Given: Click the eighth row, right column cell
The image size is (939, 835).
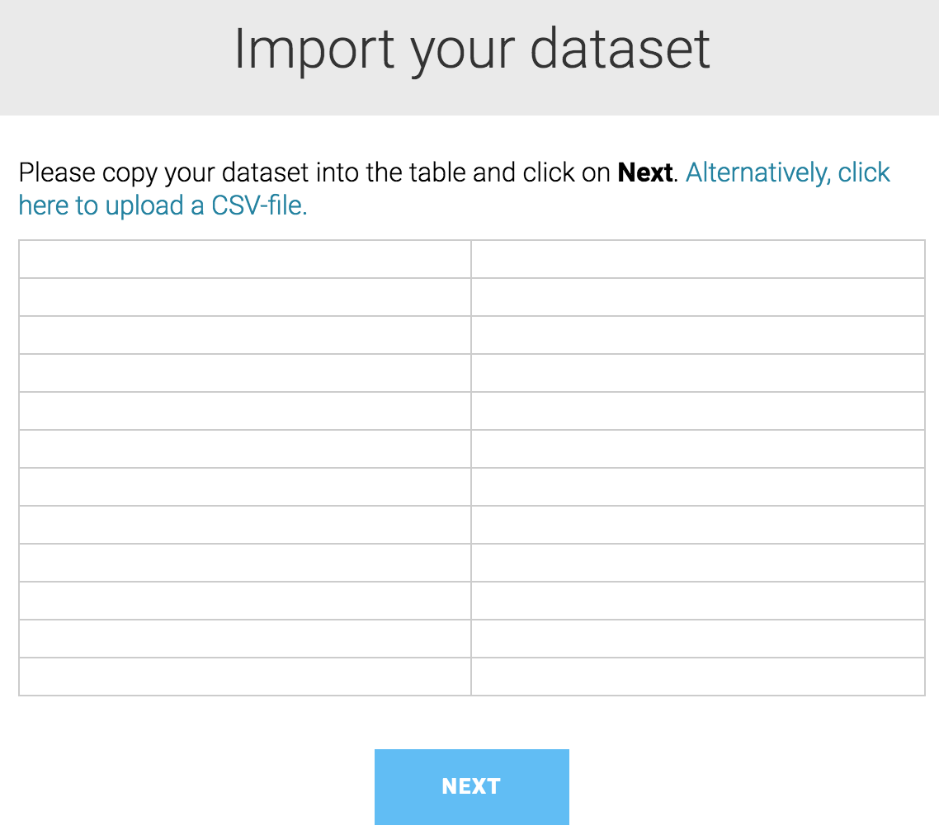Looking at the screenshot, I should [697, 525].
